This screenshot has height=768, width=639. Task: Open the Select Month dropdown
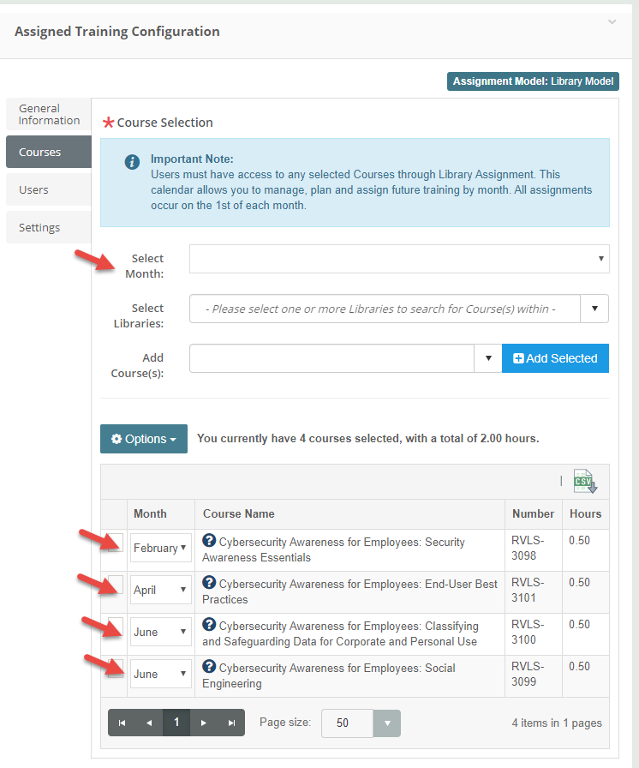point(399,258)
